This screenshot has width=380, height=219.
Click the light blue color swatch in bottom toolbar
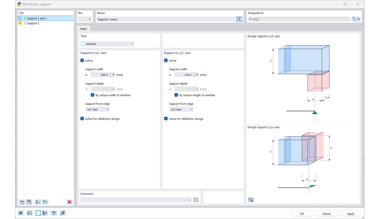[38, 213]
